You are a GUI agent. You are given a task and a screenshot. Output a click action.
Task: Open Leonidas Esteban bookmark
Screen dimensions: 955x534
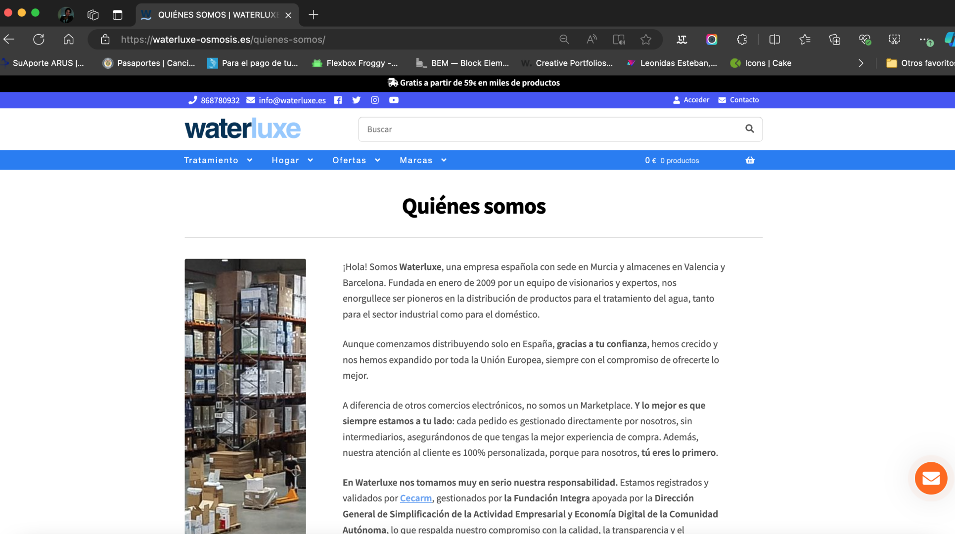coord(672,63)
